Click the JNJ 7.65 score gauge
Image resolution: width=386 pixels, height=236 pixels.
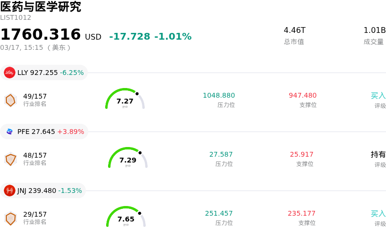(126, 218)
